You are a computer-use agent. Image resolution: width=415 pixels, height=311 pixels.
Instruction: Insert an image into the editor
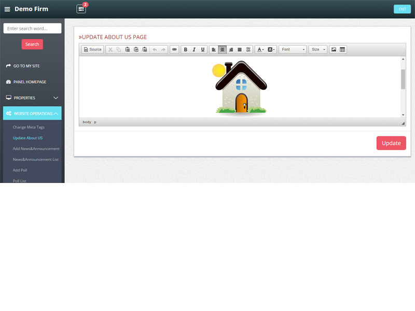tap(334, 50)
